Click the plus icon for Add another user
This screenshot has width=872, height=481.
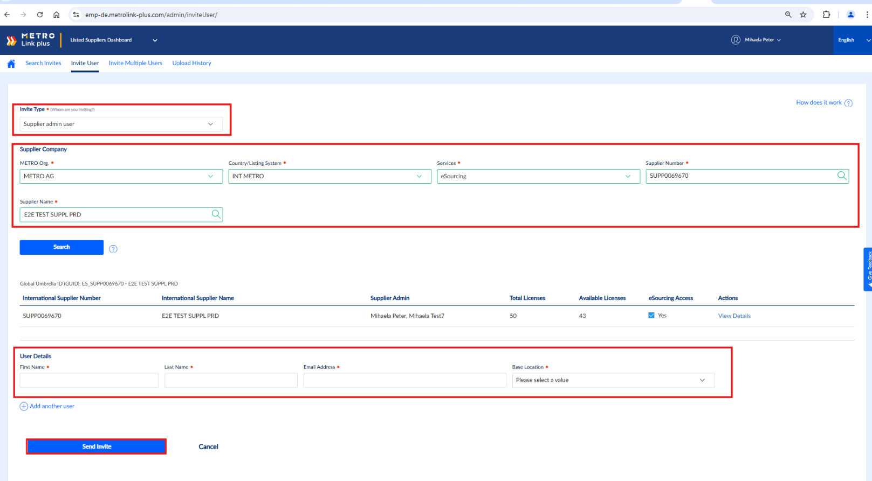click(24, 407)
